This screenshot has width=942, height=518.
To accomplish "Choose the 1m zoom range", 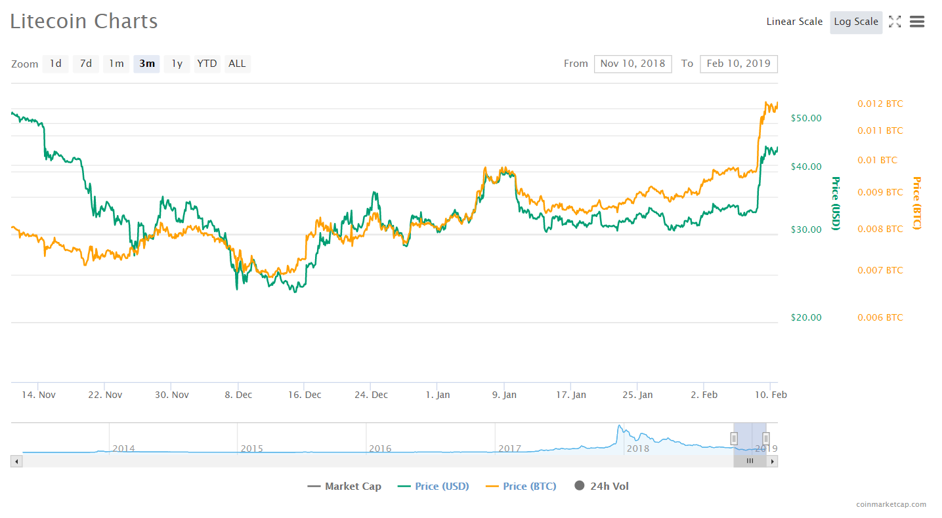I will click(x=116, y=64).
